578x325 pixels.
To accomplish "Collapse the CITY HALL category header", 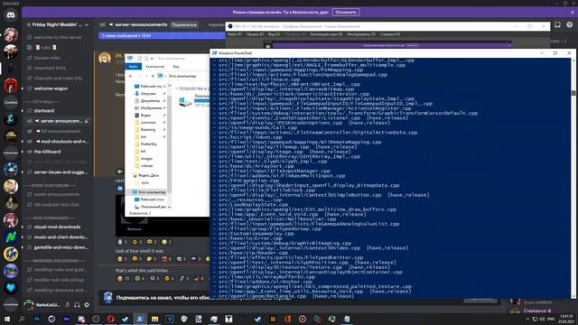I will pos(42,102).
